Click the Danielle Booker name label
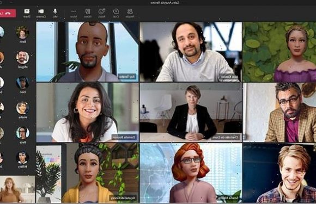 [124, 138]
